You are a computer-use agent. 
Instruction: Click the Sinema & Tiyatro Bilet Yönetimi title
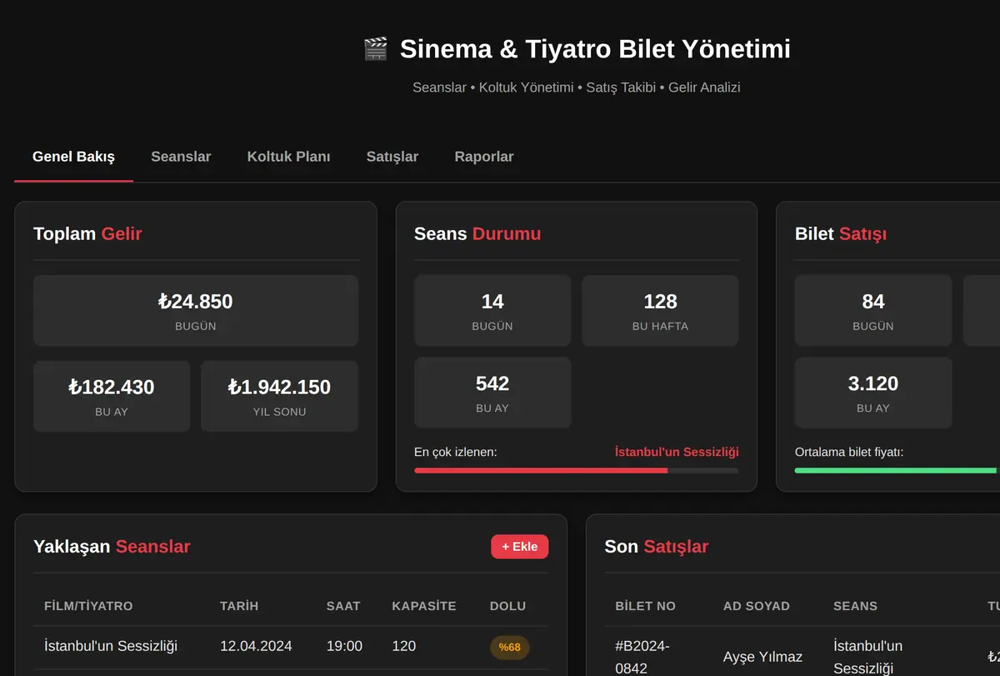click(595, 49)
